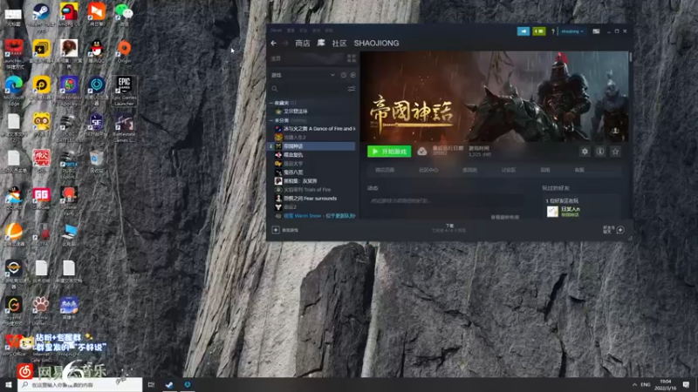Open game settings gear icon

[x=585, y=152]
